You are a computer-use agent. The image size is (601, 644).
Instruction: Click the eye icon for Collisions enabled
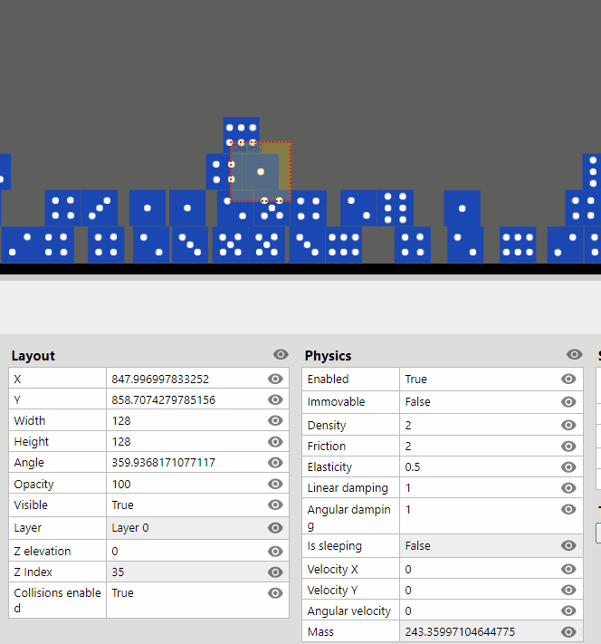pyautogui.click(x=275, y=593)
